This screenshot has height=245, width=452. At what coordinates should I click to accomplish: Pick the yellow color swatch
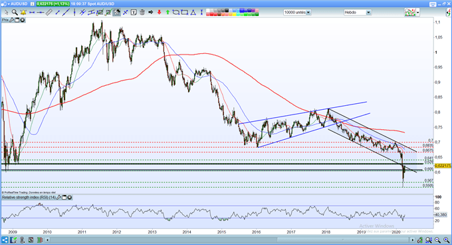[x=235, y=14]
